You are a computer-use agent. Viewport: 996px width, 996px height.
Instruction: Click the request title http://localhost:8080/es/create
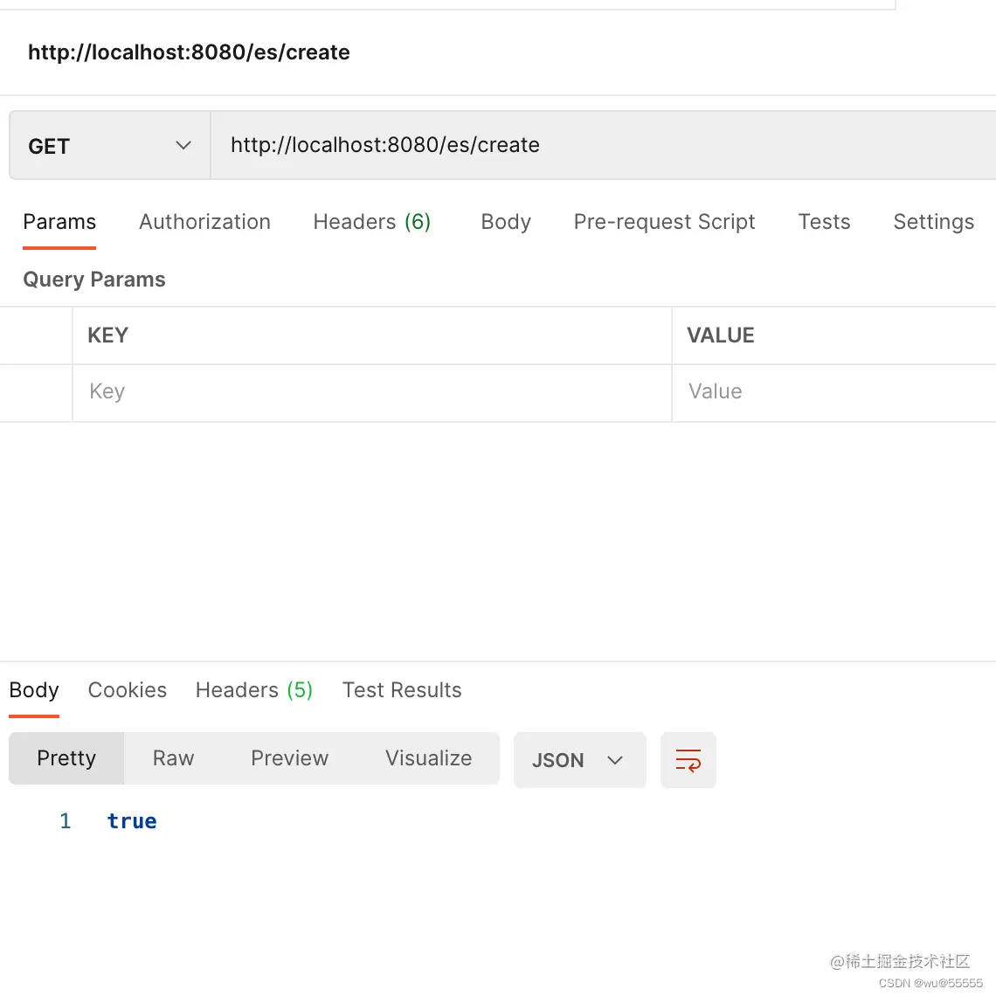[189, 52]
